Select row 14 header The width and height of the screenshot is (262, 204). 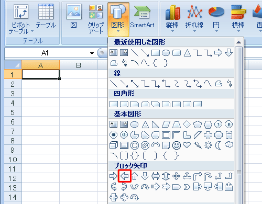(x=13, y=197)
